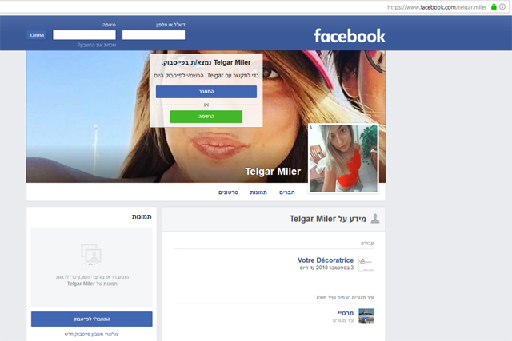
Task: Open the סרטונים tab
Action: (x=228, y=192)
